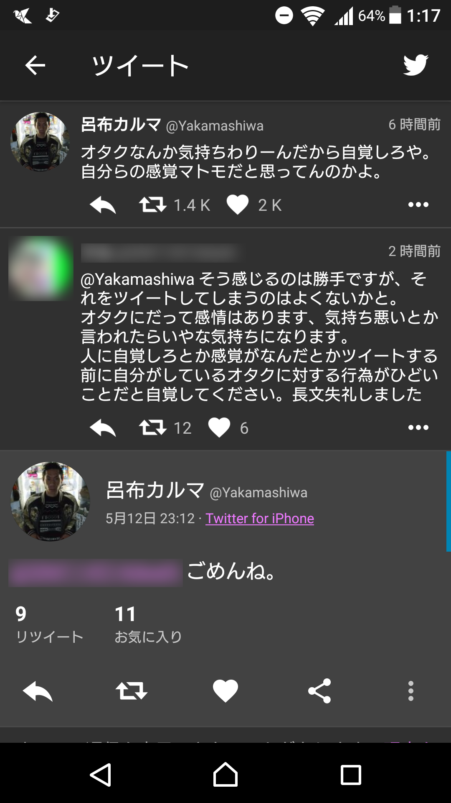Open the vertical dots overflow menu

click(411, 691)
